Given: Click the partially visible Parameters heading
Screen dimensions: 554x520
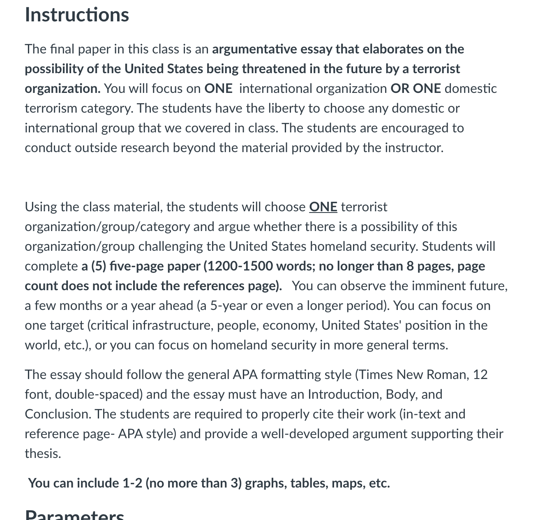Looking at the screenshot, I should [74, 514].
